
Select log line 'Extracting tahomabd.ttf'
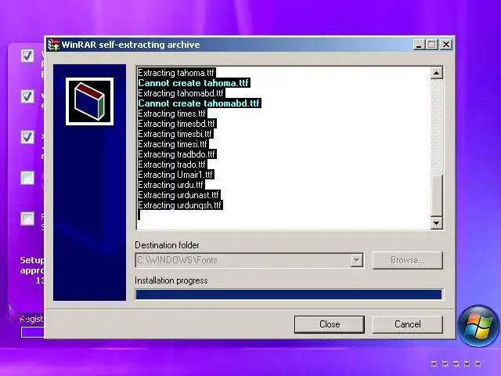pyautogui.click(x=181, y=93)
